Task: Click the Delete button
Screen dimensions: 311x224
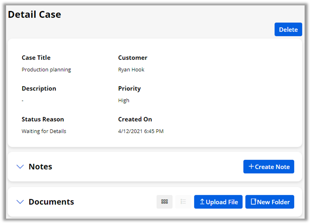Action: (288, 30)
